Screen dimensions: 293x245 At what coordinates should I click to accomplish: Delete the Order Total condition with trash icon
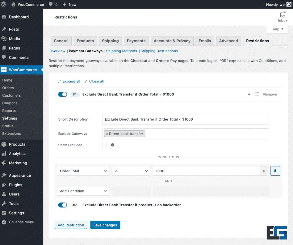(x=275, y=171)
